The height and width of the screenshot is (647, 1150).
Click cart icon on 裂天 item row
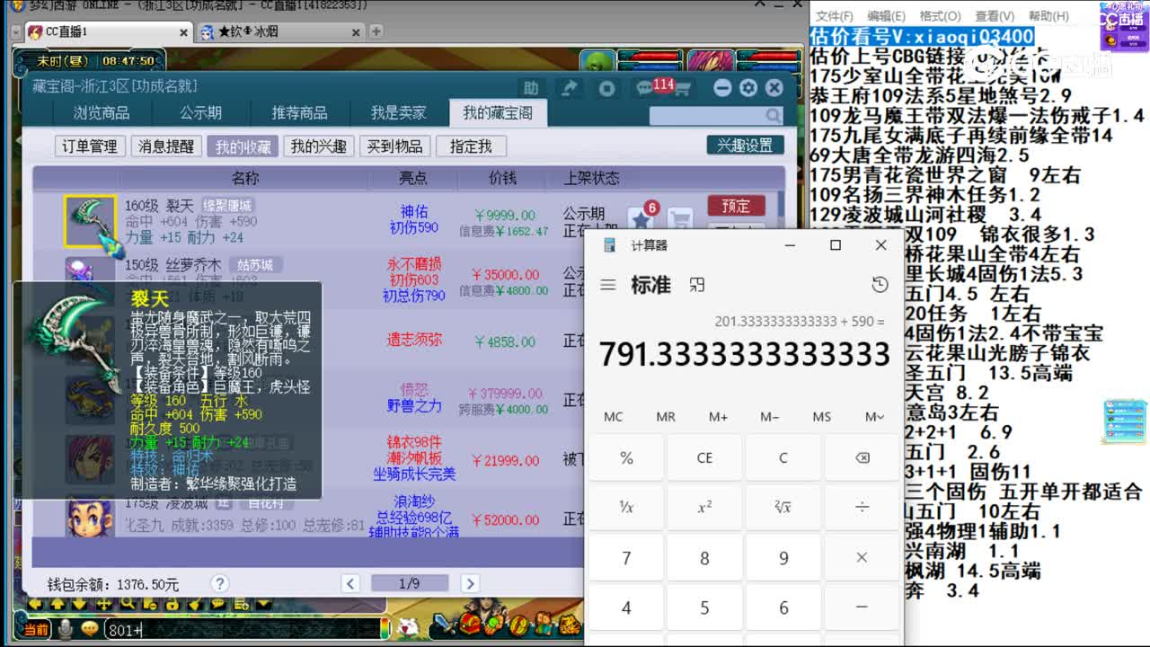point(680,219)
